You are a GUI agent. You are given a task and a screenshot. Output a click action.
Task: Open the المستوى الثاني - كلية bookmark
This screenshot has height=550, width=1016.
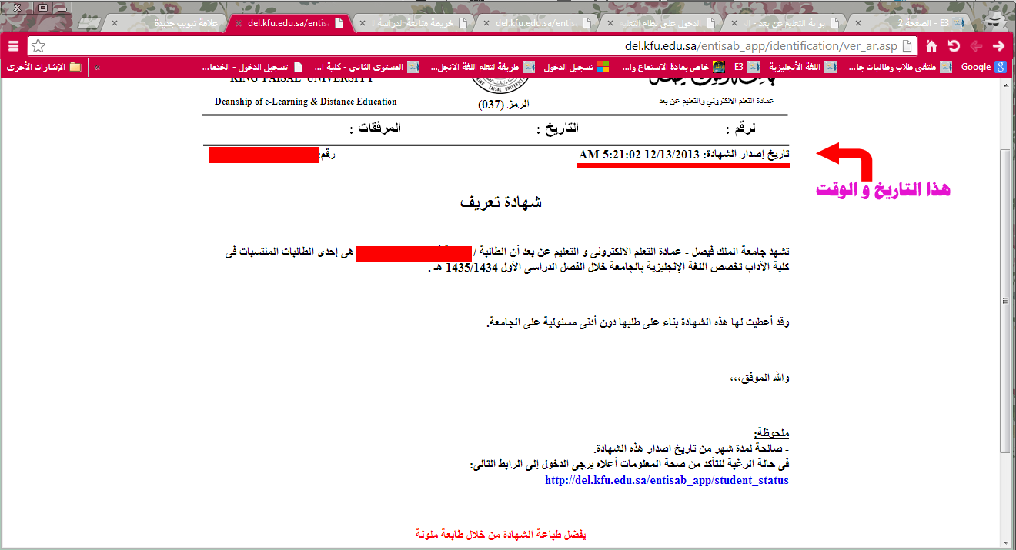pos(367,67)
